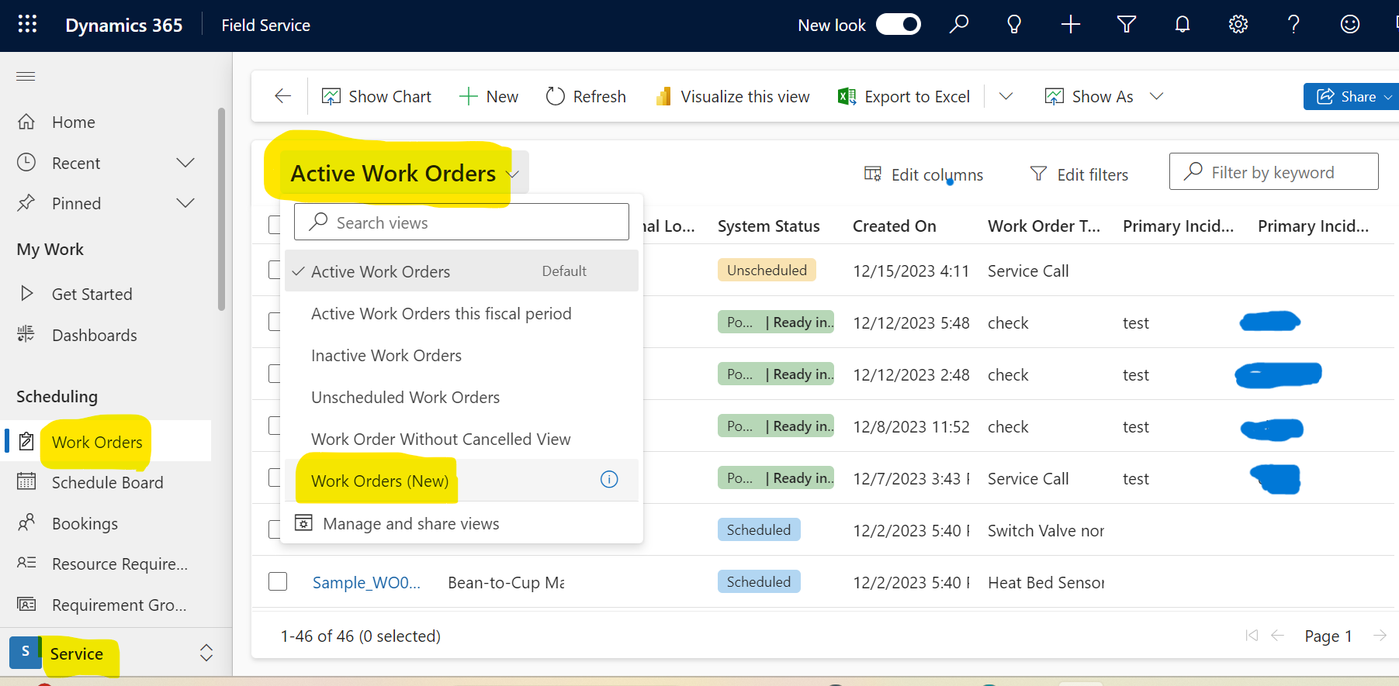Screen dimensions: 1399x686
Task: Go to the next page arrow
Action: click(1380, 636)
